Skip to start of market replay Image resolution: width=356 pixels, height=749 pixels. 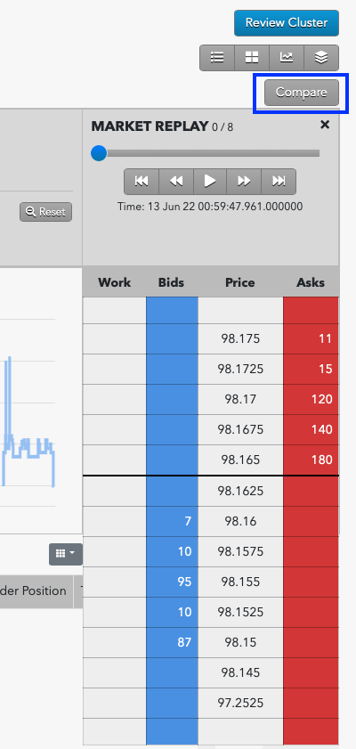(x=142, y=181)
